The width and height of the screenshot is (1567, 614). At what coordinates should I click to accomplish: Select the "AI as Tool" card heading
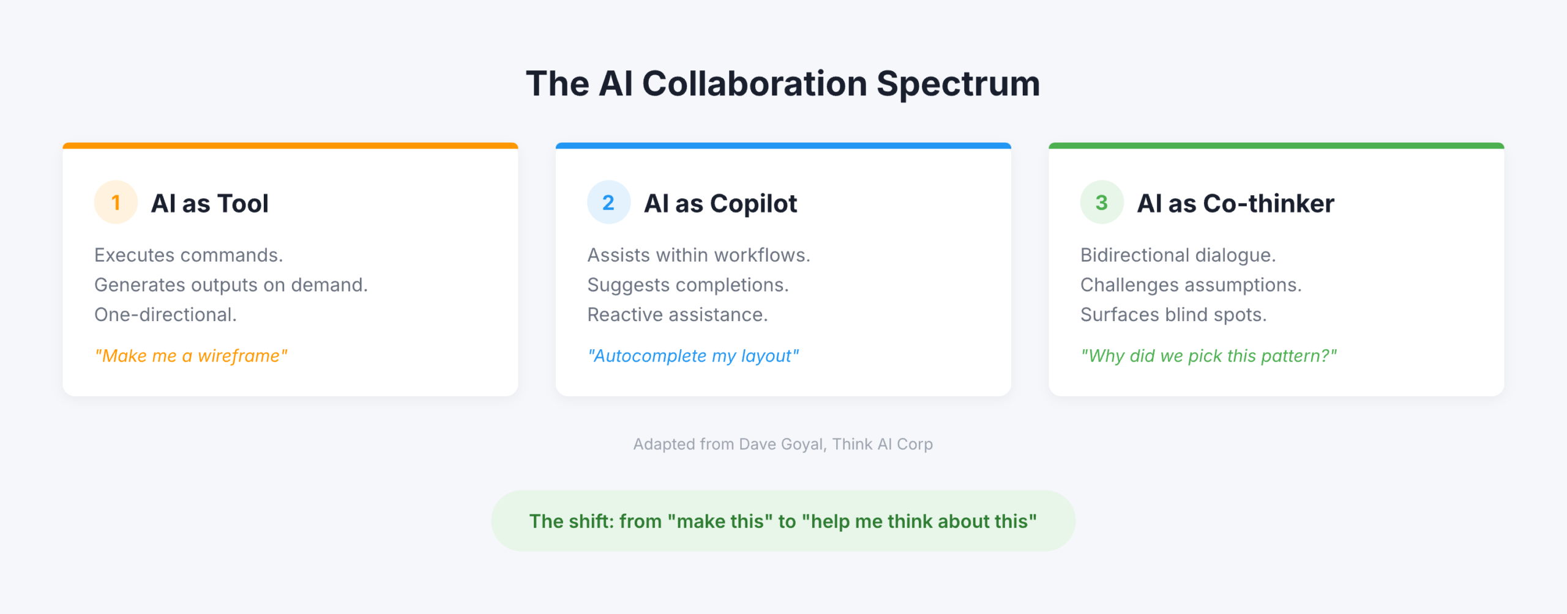pos(210,204)
